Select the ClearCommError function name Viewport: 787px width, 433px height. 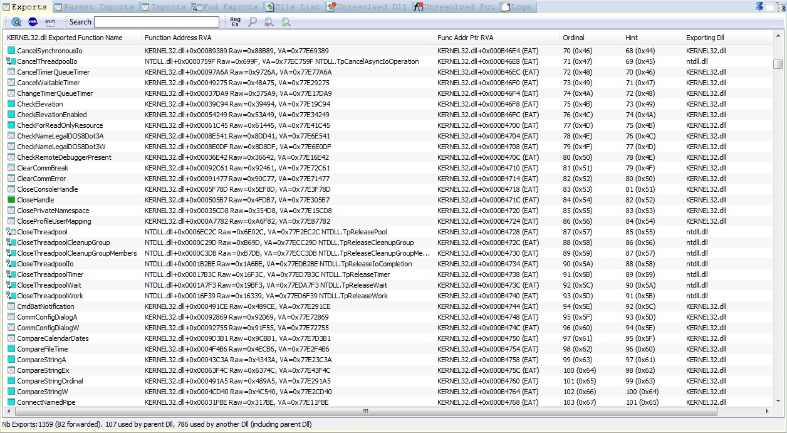tap(41, 179)
